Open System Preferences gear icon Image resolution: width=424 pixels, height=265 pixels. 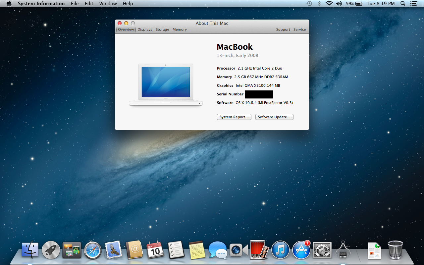pos(322,250)
